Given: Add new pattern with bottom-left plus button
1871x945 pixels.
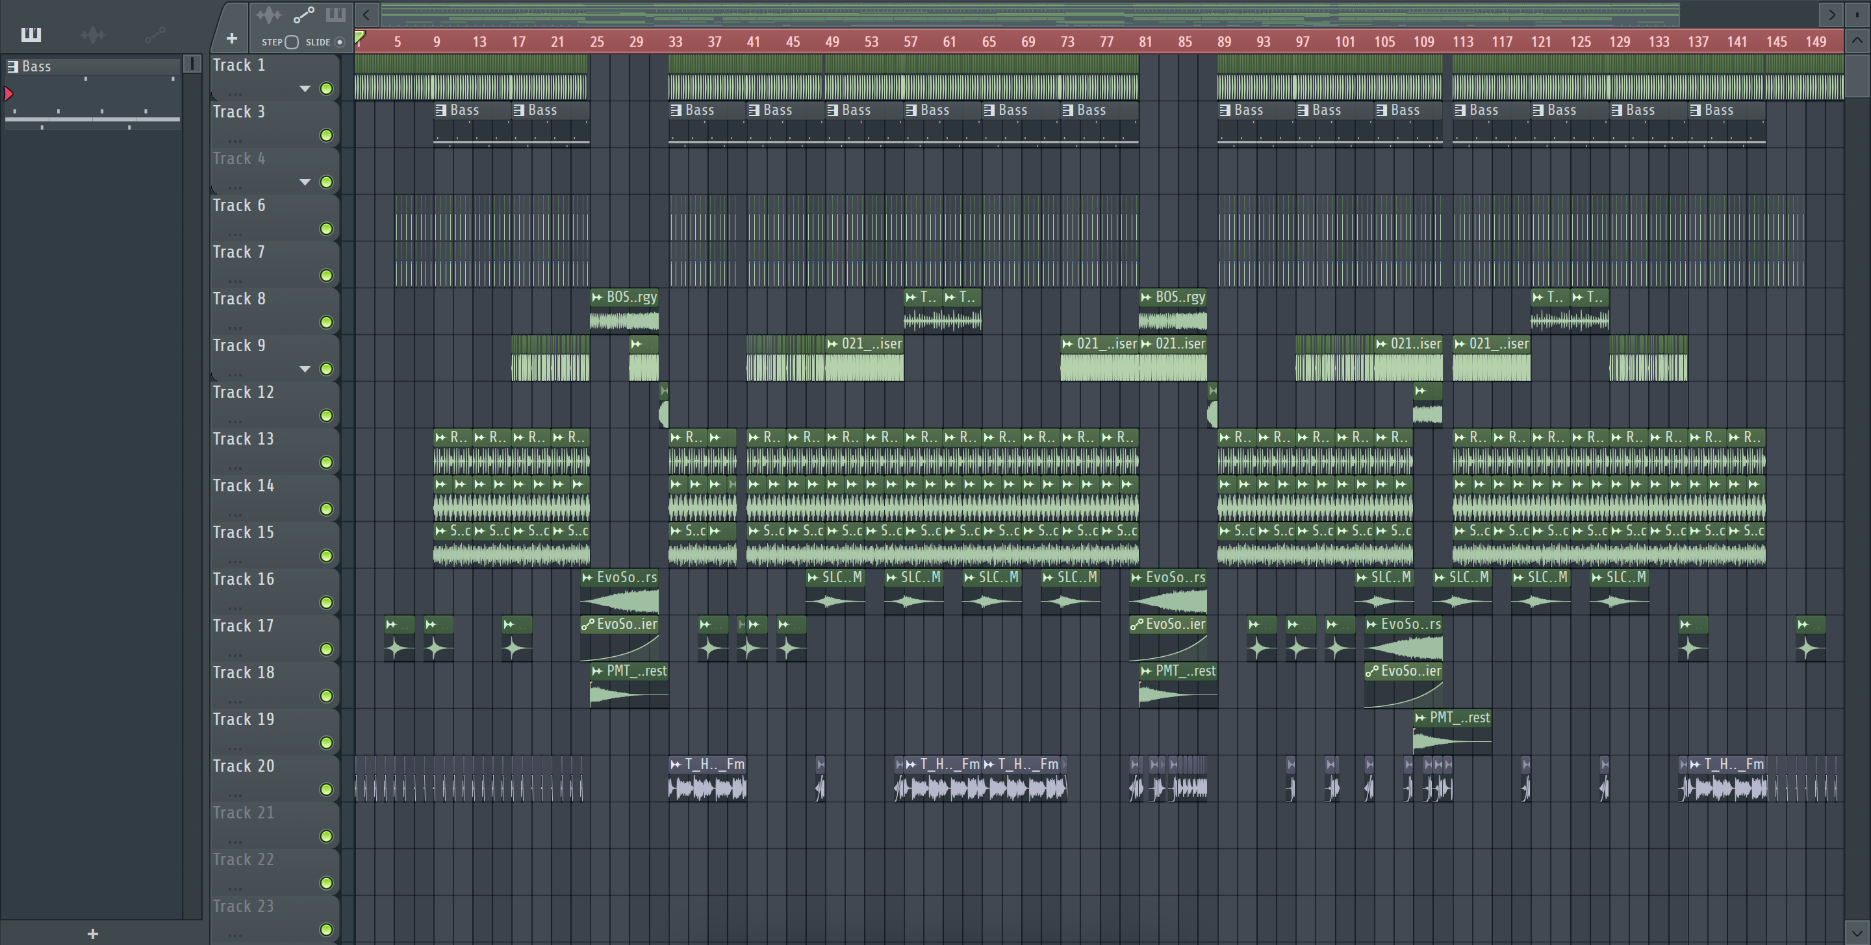Looking at the screenshot, I should coord(92,933).
